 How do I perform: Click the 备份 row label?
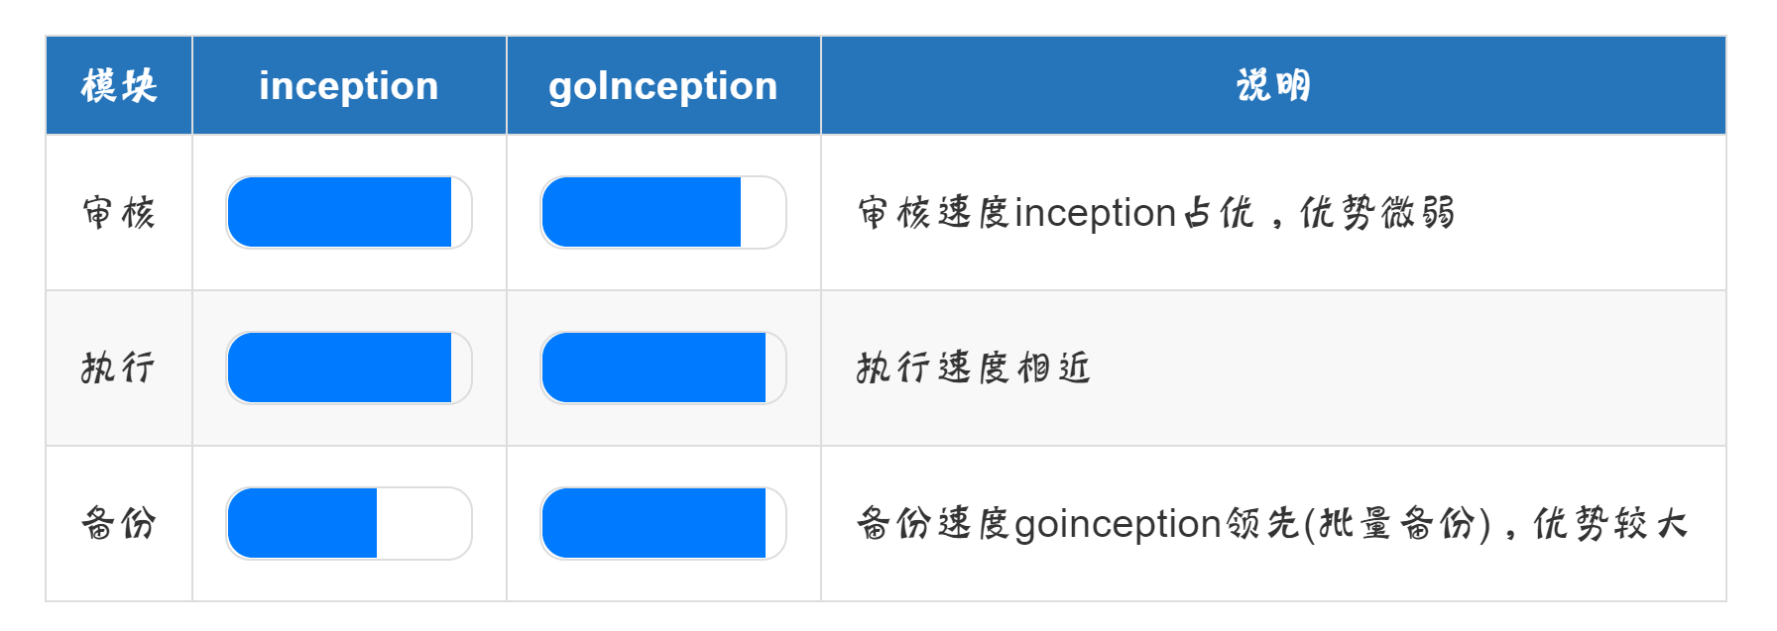[119, 523]
